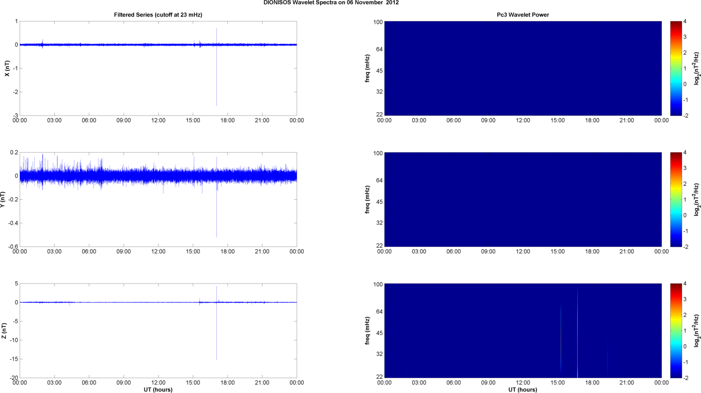This screenshot has width=701, height=393.
Task: Select the 'Pc3 Wavelet Power' heading
Action: 523,15
